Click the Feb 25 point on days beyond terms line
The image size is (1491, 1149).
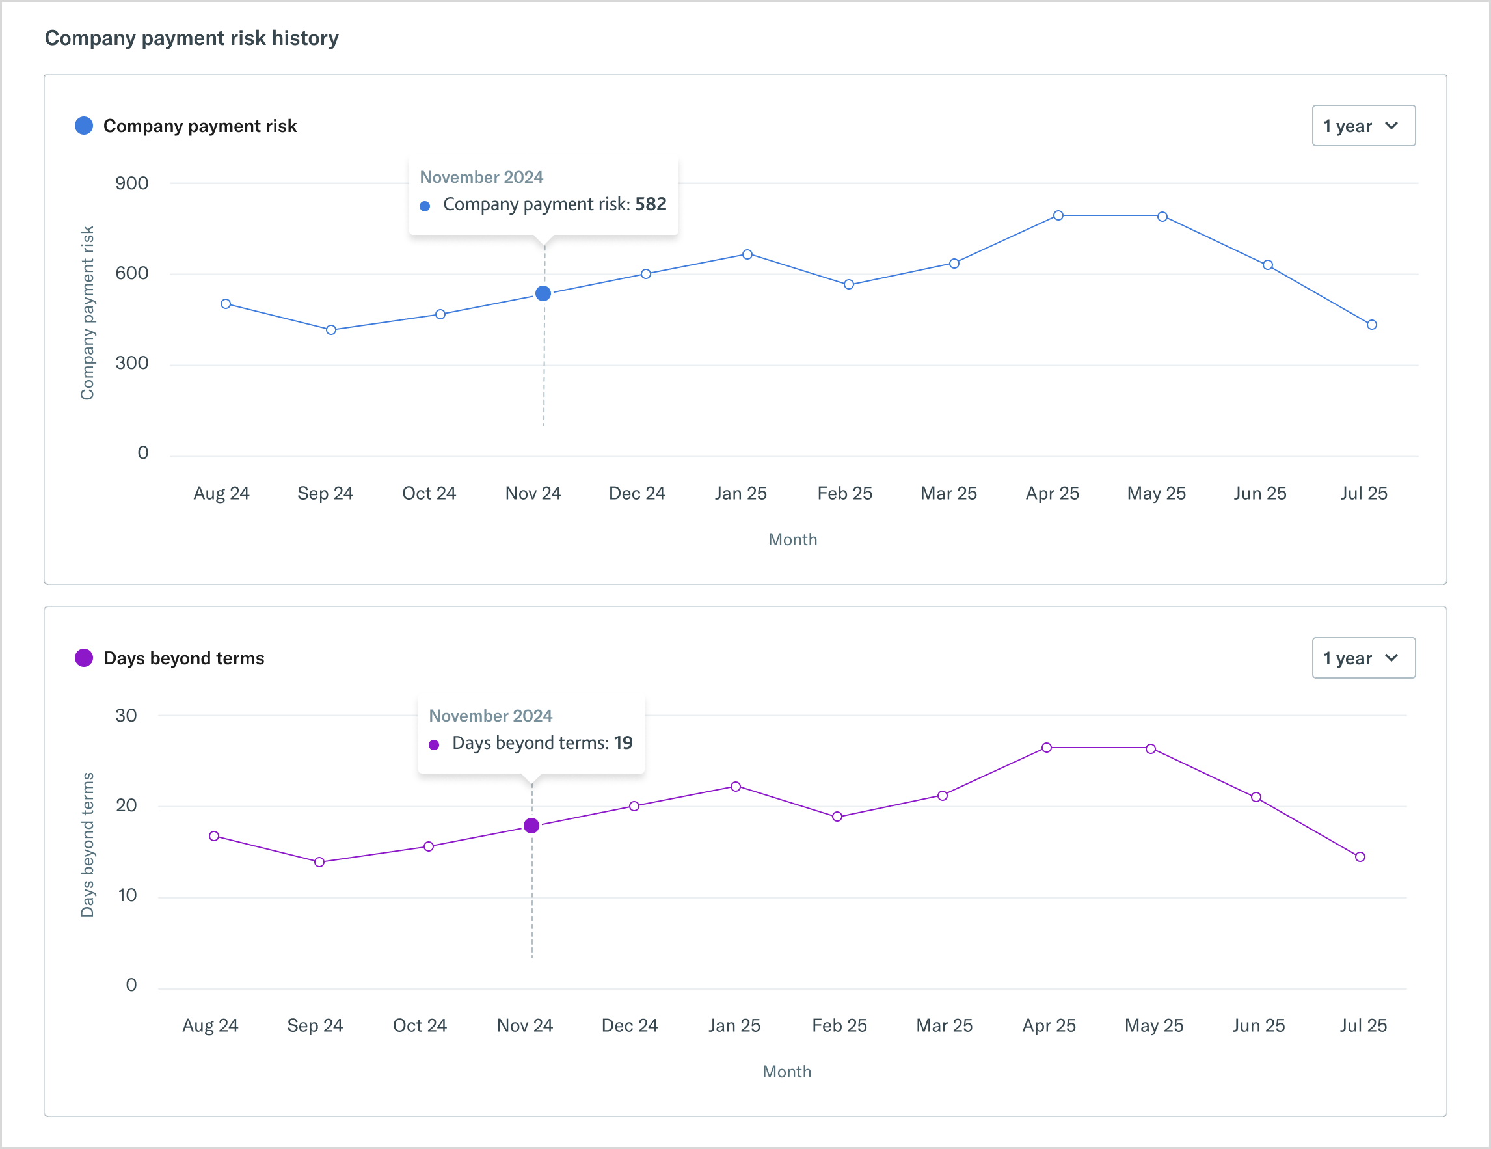coord(837,817)
